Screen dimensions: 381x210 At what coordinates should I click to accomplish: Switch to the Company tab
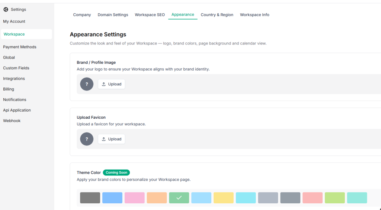[x=82, y=15]
